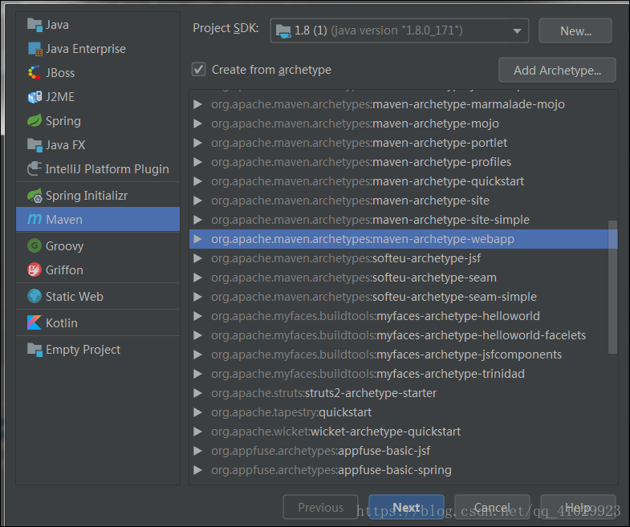Expand maven-archetype-marmalade-mojo node

[197, 104]
